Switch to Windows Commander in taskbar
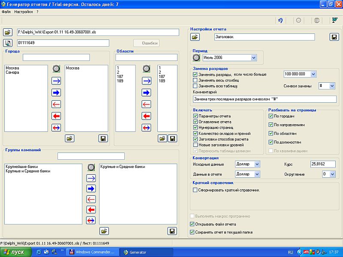Screen dimensions: 343x257 (x=93, y=252)
